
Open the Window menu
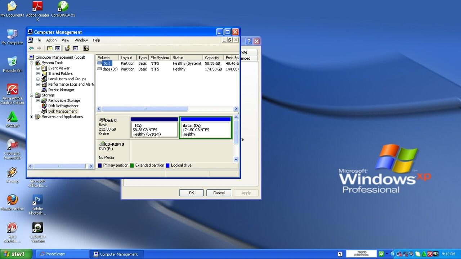pos(81,40)
